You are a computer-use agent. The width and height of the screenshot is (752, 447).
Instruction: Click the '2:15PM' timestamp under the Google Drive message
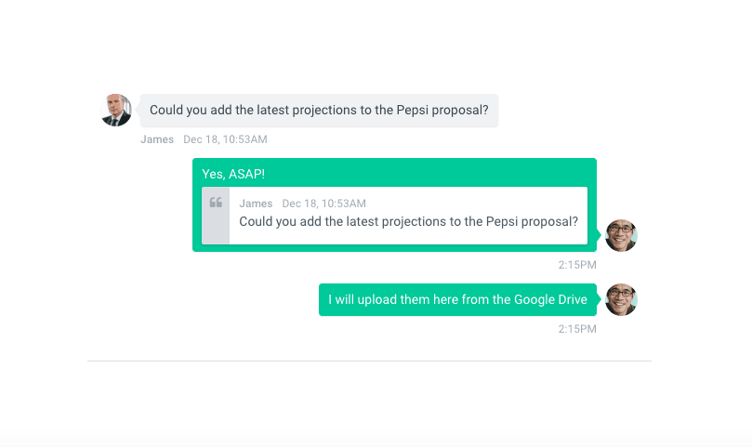[x=577, y=329]
